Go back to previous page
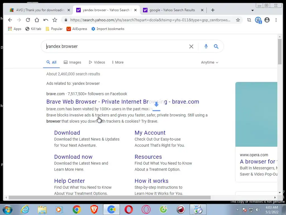The height and width of the screenshot is (215, 286). pos(10,20)
